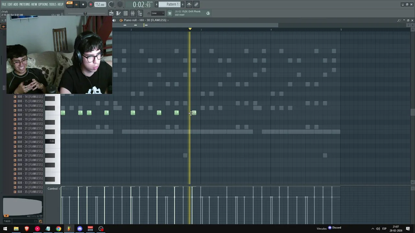Open the VIEW menu
This screenshot has width=415, height=233.
point(34,5)
